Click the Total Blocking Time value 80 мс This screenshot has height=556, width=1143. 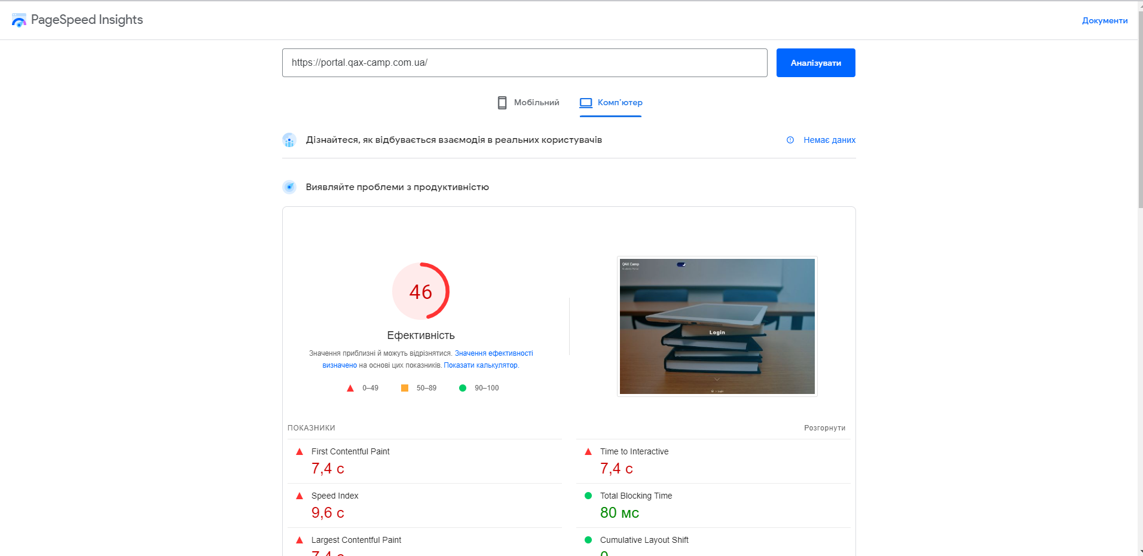[x=619, y=513]
